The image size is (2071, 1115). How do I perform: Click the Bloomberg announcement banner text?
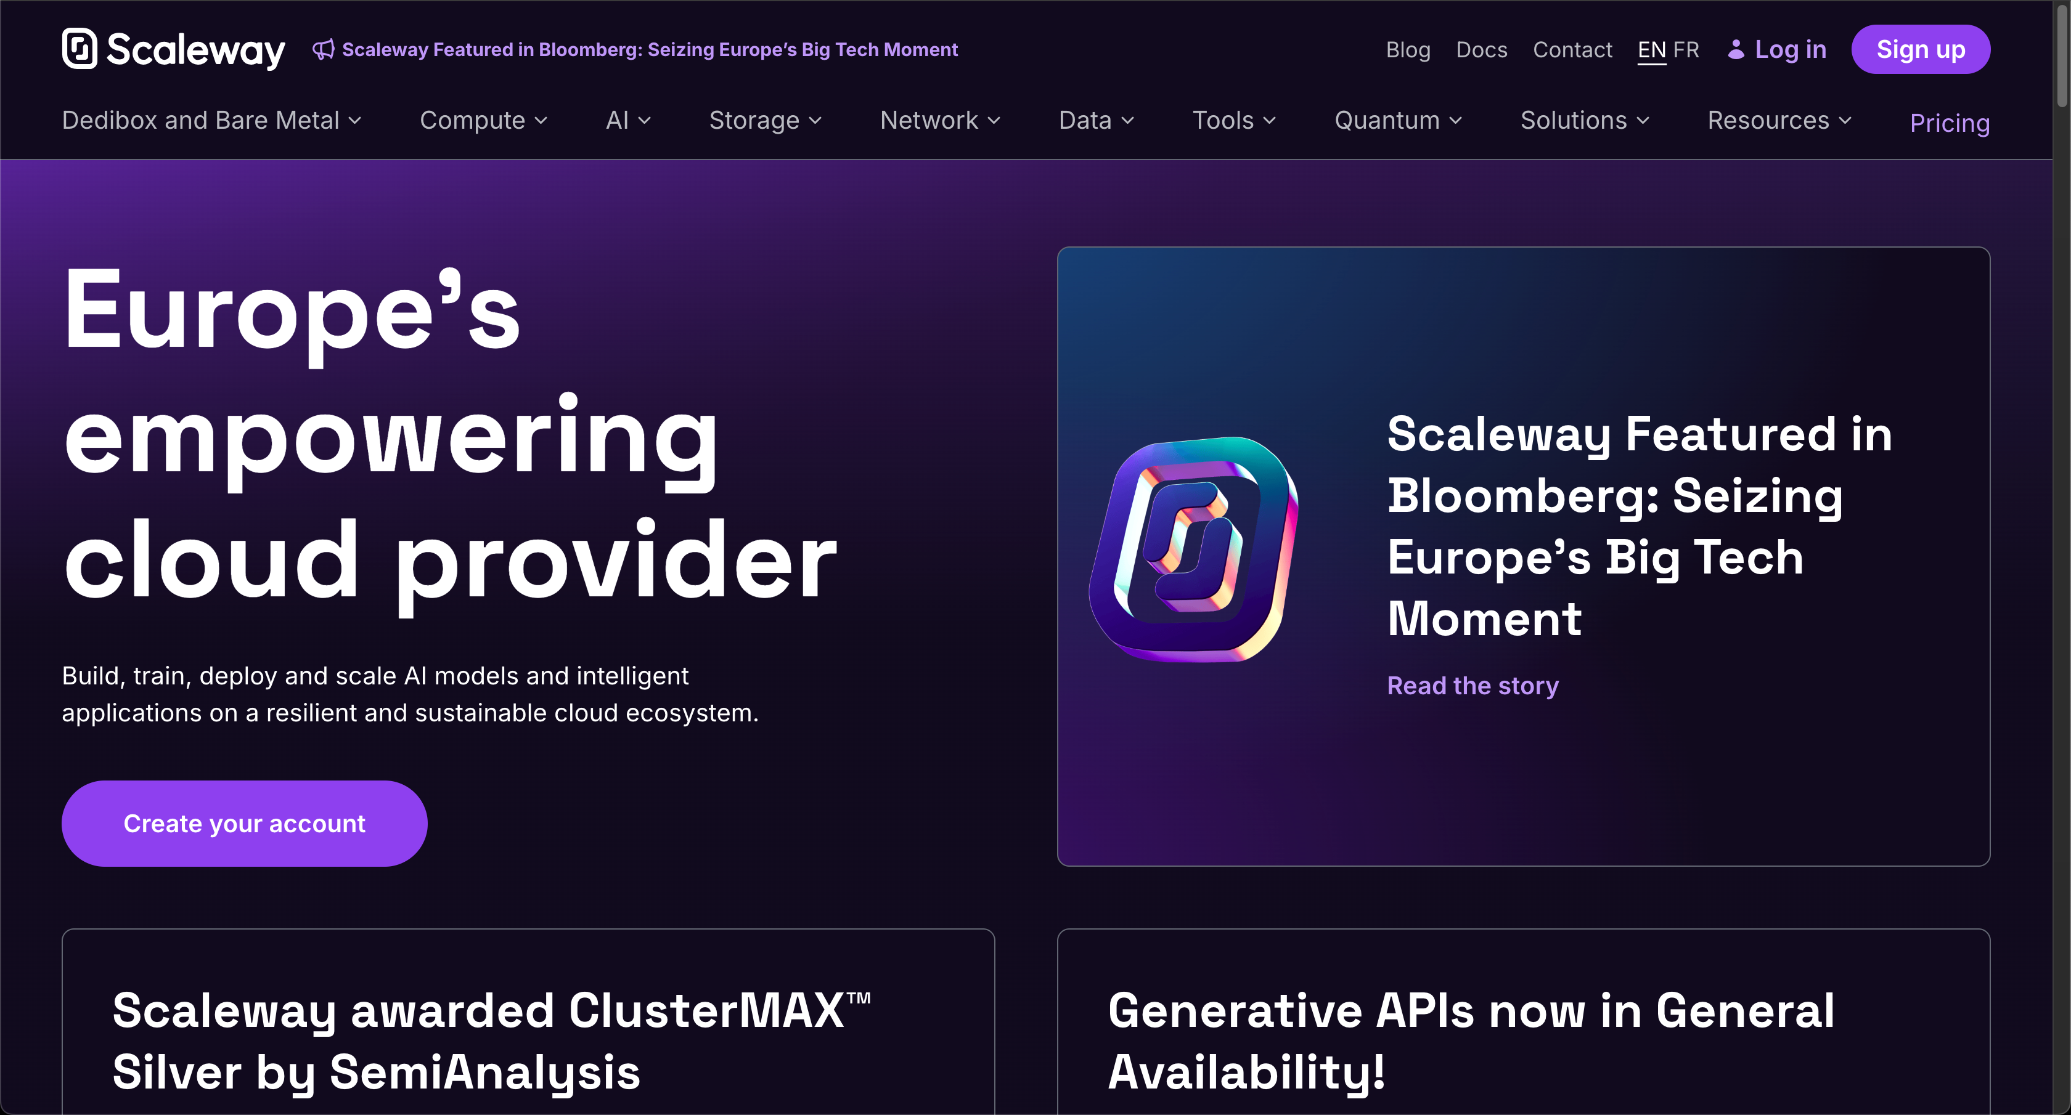pyautogui.click(x=650, y=50)
